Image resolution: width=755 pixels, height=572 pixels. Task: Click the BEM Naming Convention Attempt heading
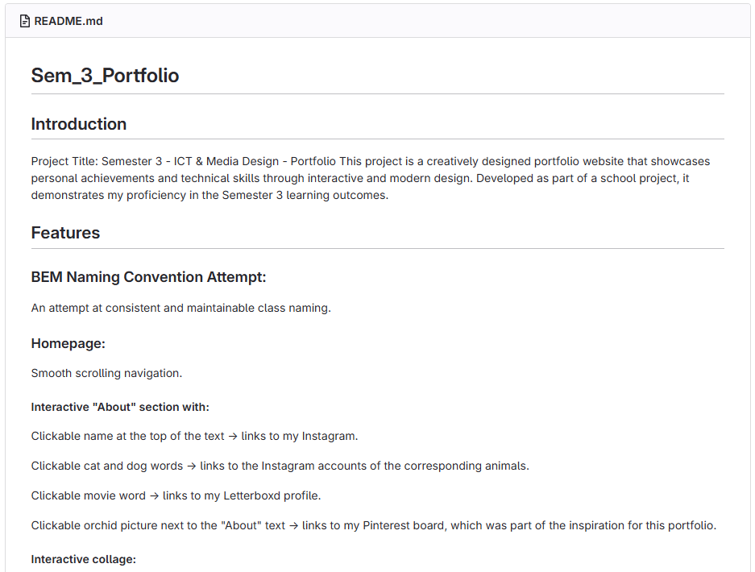(149, 277)
